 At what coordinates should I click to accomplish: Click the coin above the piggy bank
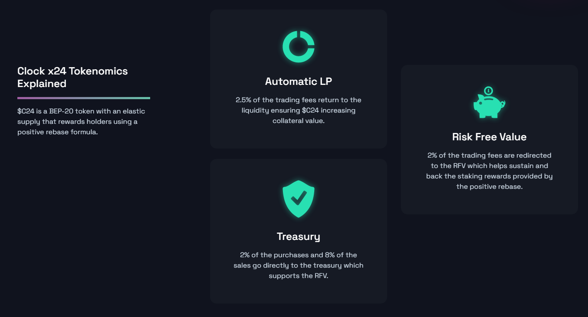[489, 91]
